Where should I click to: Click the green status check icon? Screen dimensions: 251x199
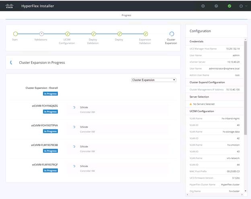tap(229, 6)
